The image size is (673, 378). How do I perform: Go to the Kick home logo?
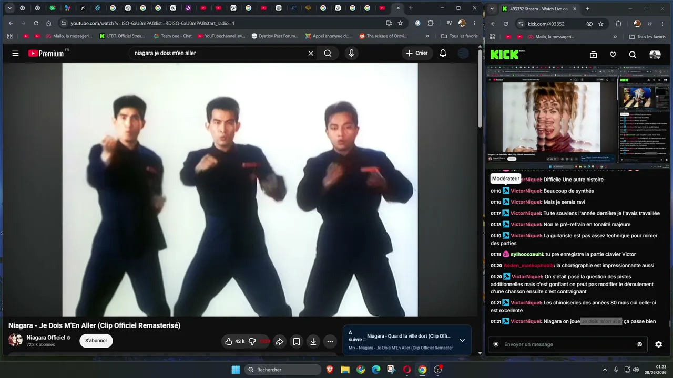click(x=507, y=55)
